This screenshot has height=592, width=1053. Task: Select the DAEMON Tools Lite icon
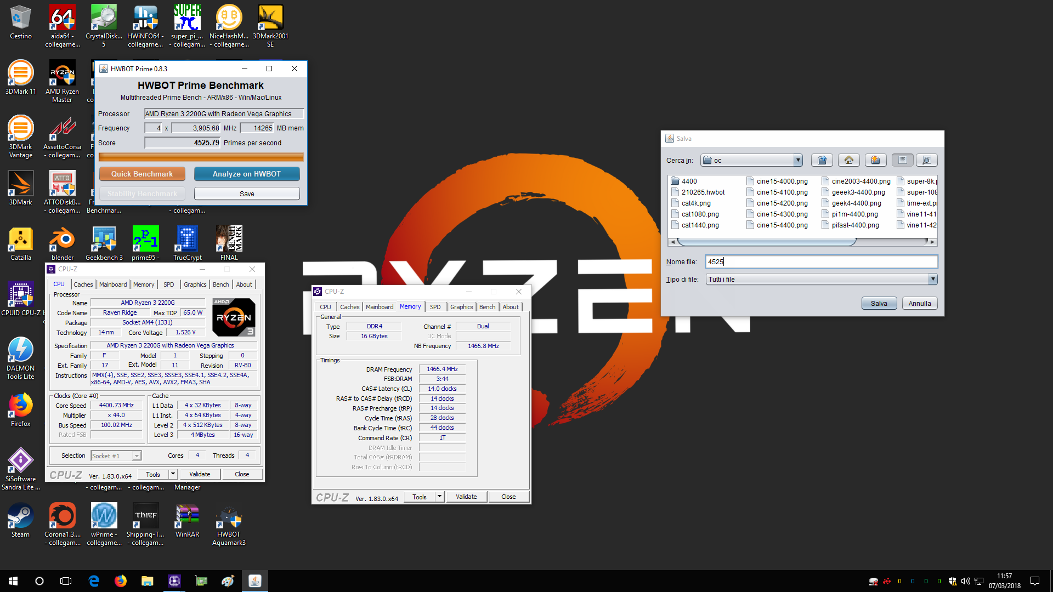[20, 358]
